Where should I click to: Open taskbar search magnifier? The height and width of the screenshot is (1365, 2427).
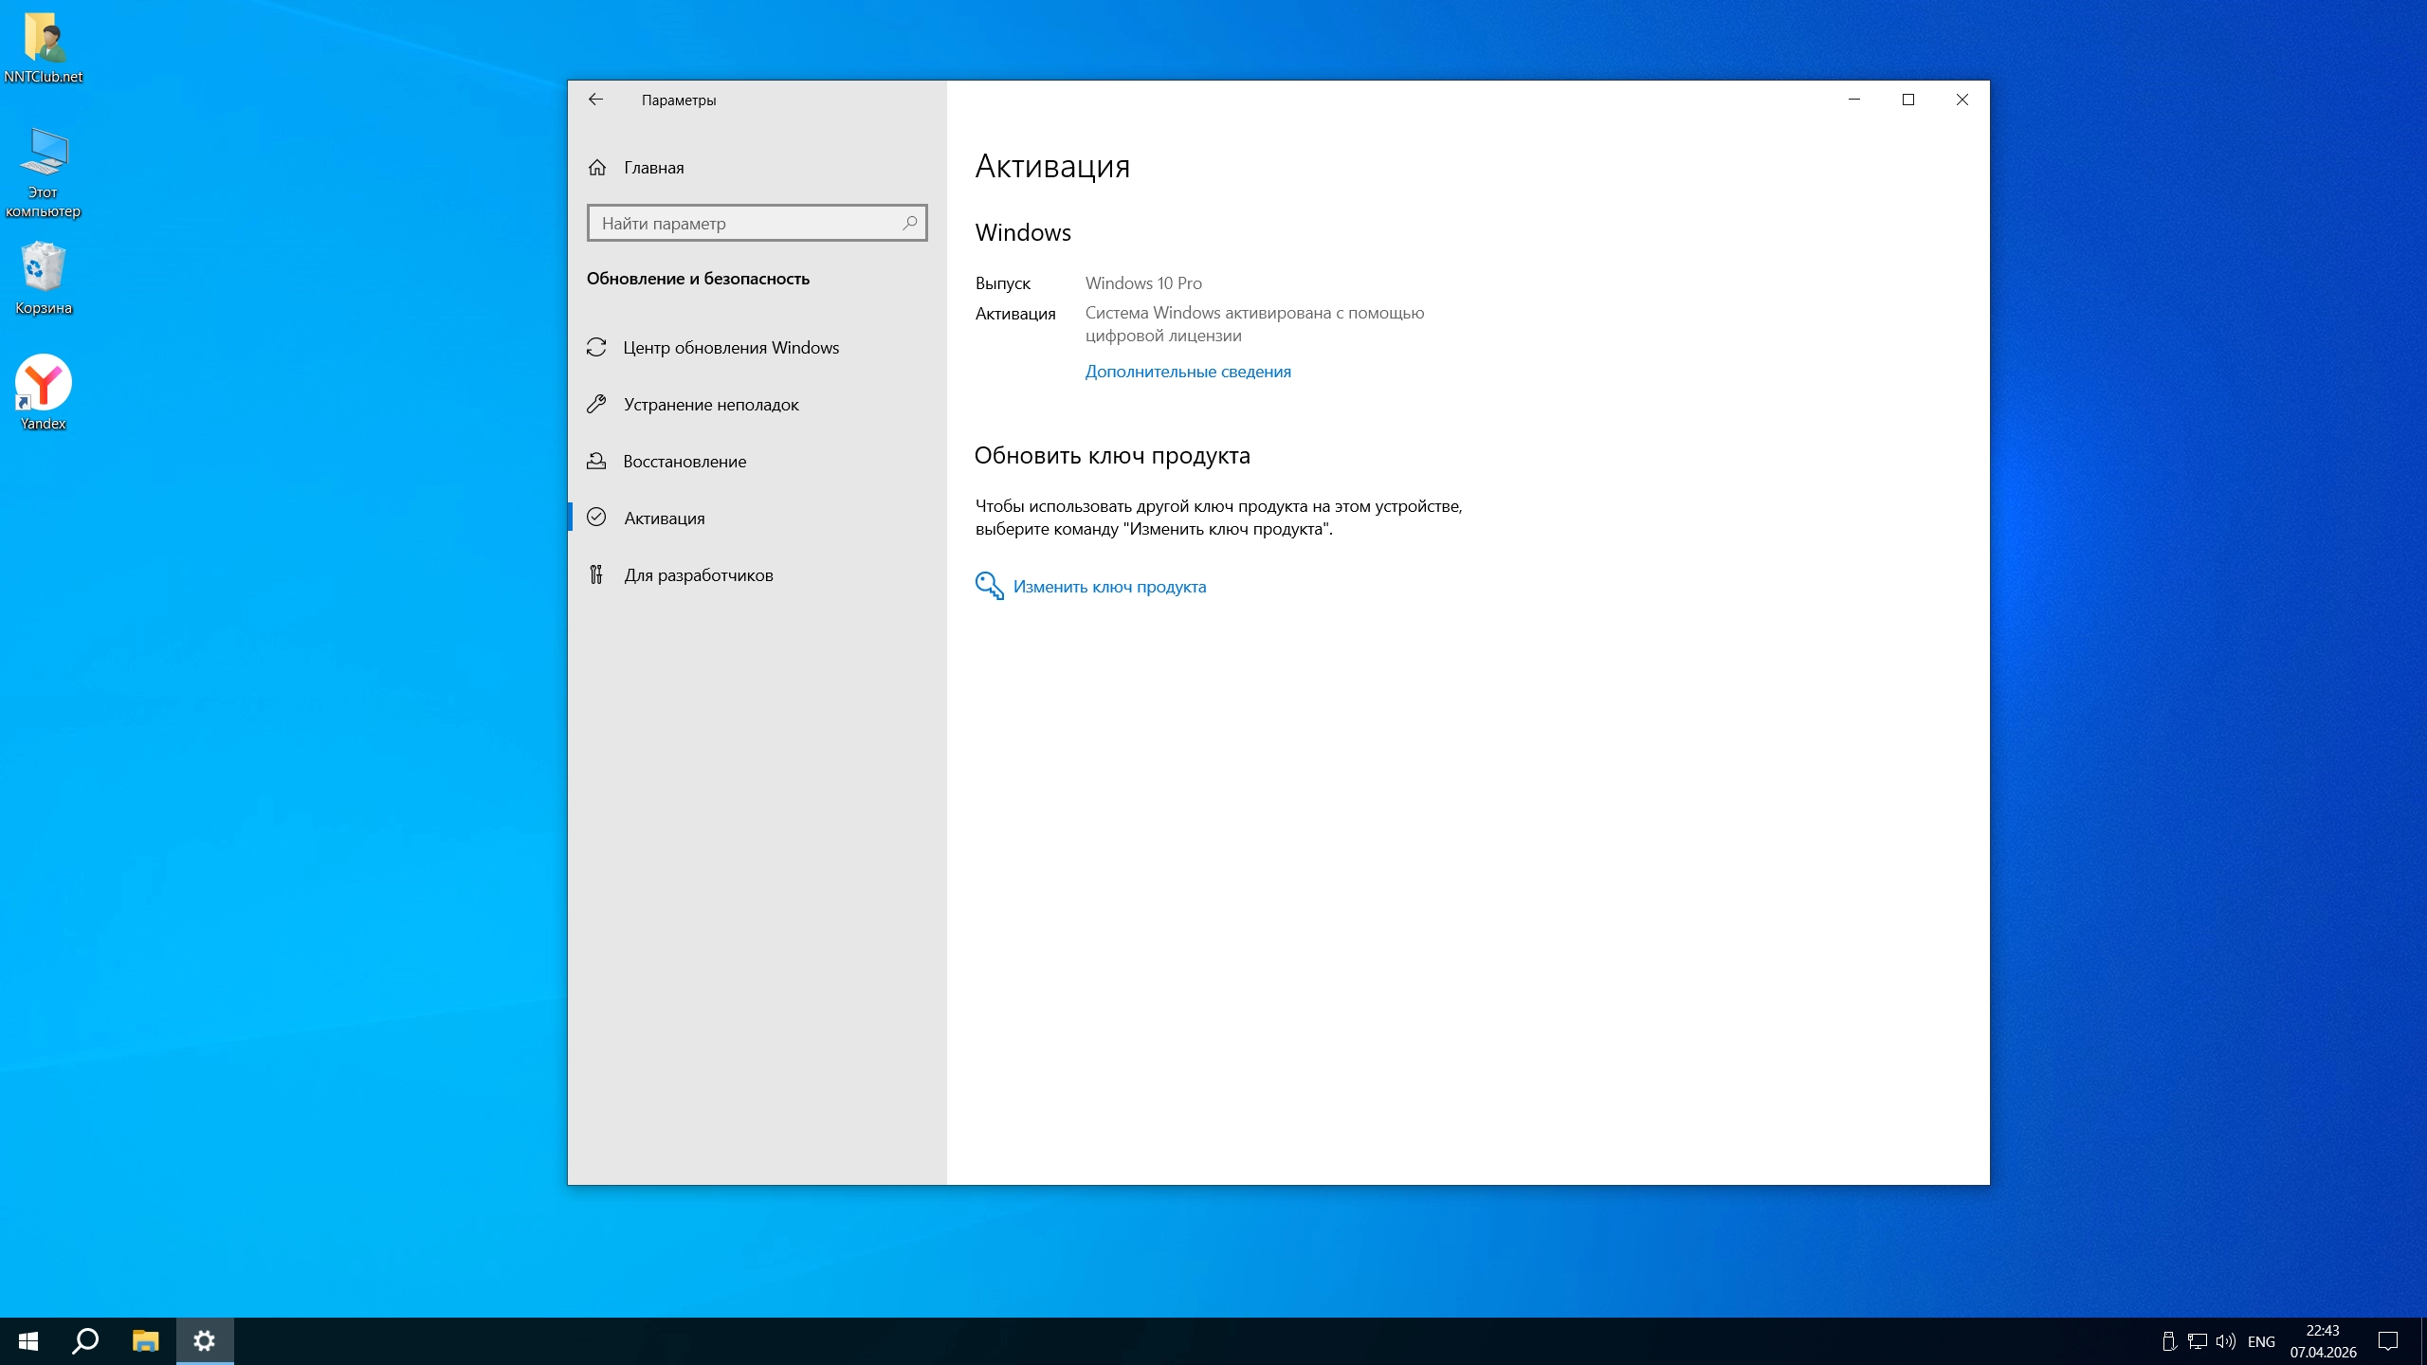coord(86,1341)
